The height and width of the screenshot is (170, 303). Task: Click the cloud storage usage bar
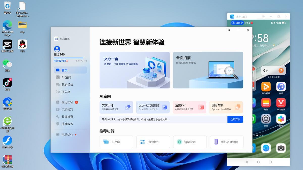coord(70,58)
